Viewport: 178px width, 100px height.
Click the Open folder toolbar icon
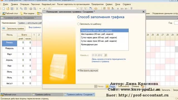pos(8,9)
